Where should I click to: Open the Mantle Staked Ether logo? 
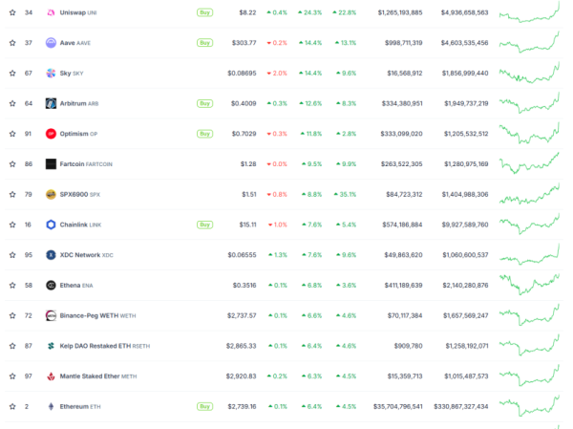click(x=51, y=375)
